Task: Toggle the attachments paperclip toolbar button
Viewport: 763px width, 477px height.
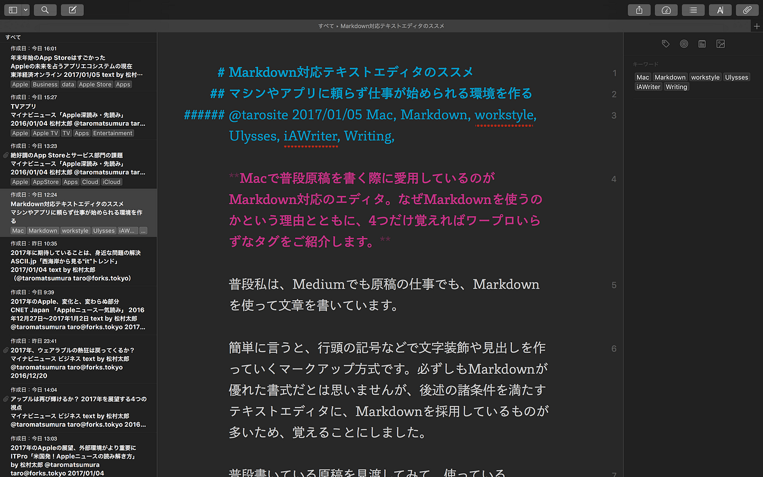Action: (747, 10)
